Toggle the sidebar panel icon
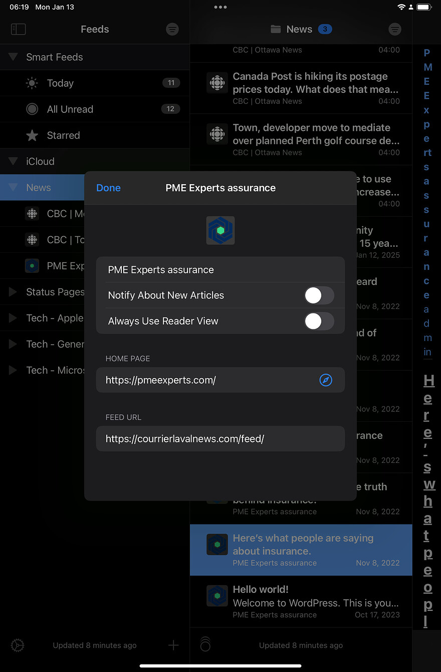The width and height of the screenshot is (441, 672). pos(18,29)
